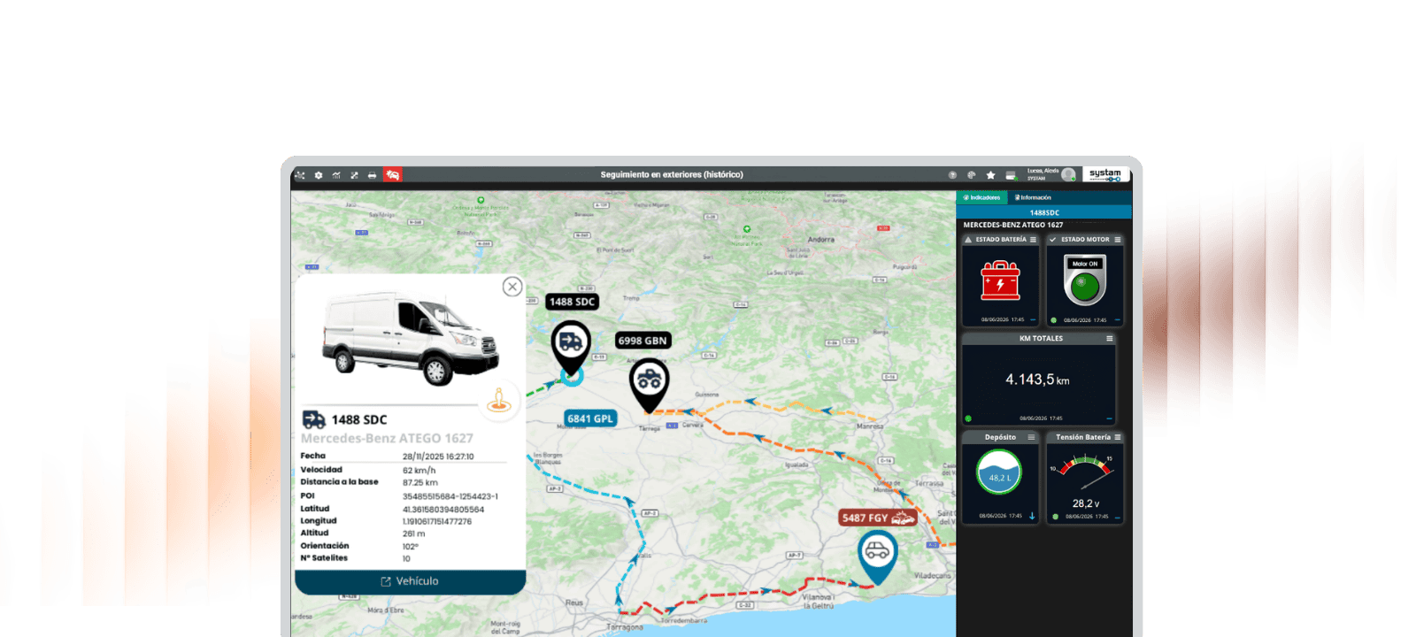This screenshot has height=637, width=1416.
Task: Toggle fullscreen expand arrows icon
Action: (354, 175)
